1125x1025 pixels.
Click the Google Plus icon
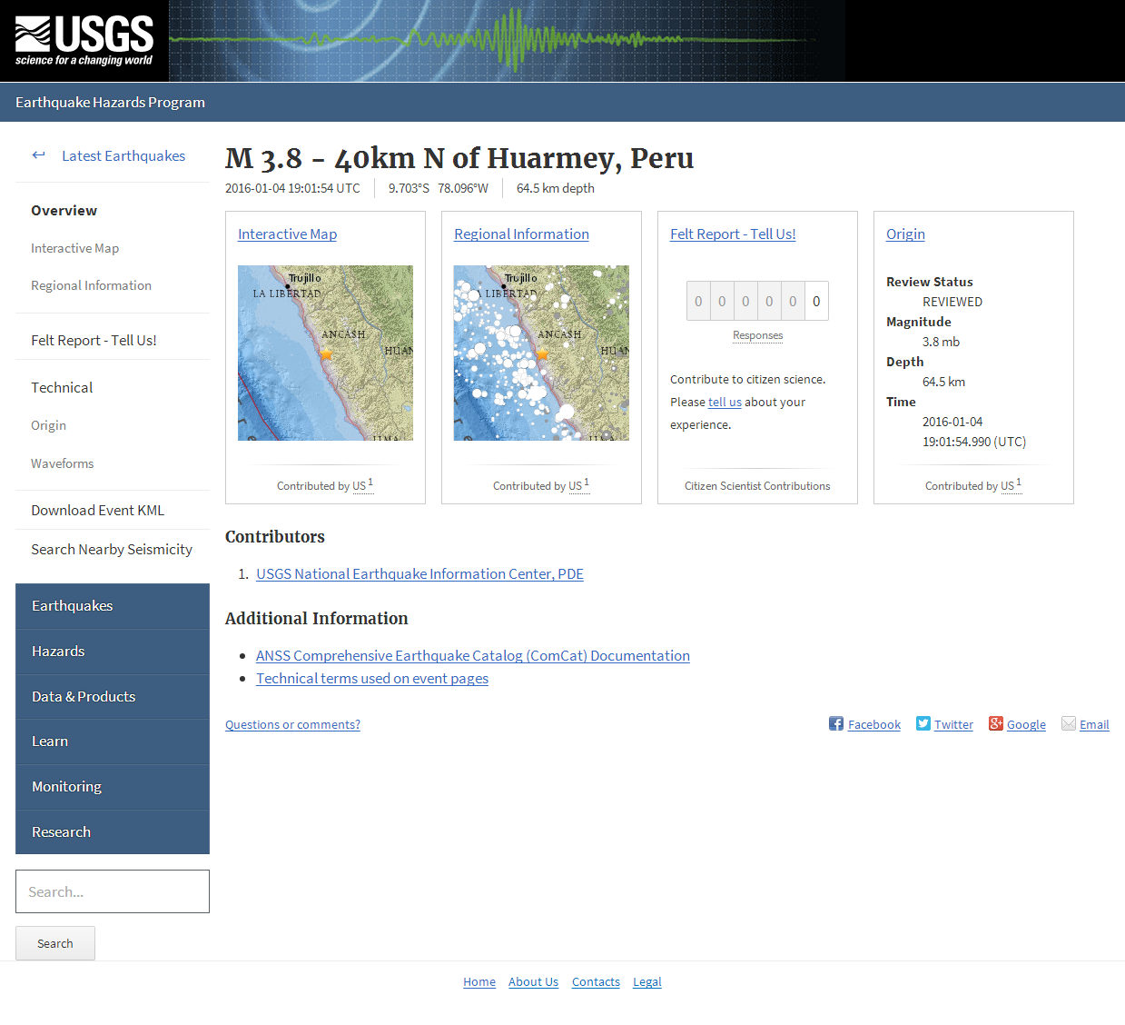[x=996, y=723]
